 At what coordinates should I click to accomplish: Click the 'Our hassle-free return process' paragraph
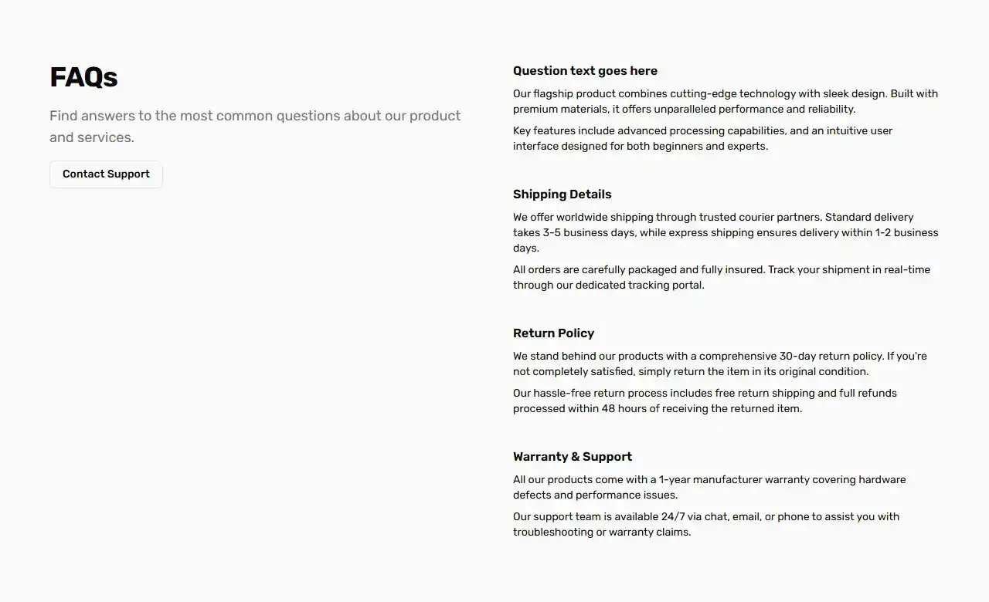[705, 401]
